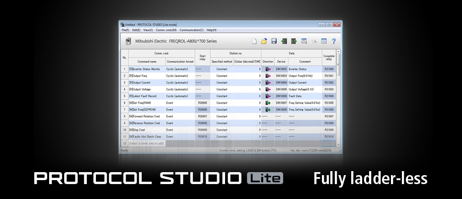Open the View(V) menu
Image resolution: width=462 pixels, height=199 pixels.
pos(148,30)
